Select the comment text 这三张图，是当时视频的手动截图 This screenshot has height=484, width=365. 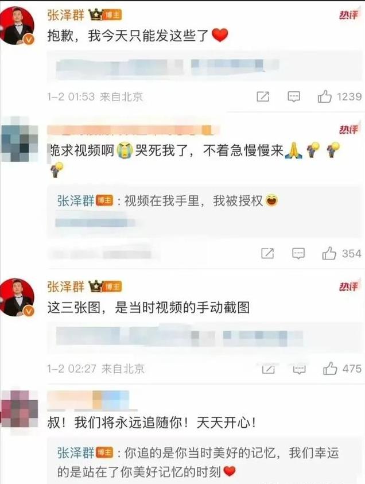pyautogui.click(x=149, y=308)
